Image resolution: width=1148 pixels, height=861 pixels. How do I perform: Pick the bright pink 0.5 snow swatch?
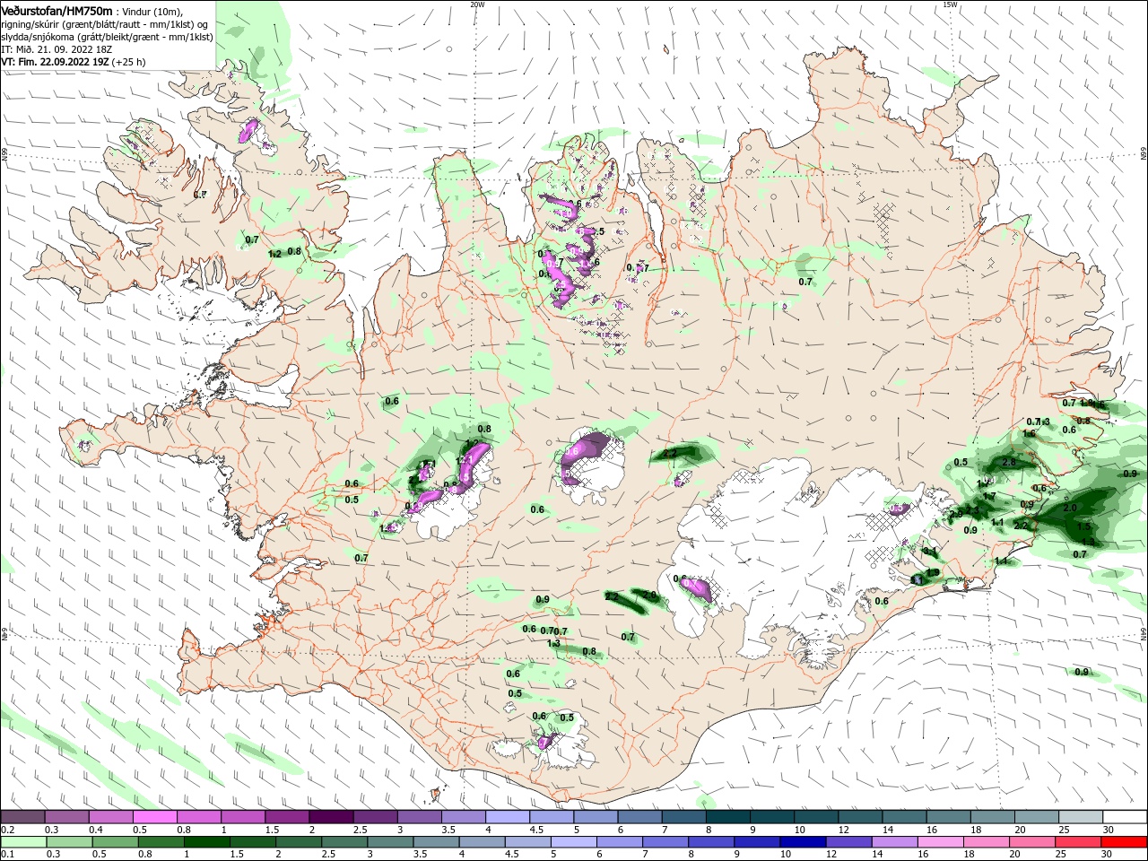coord(155,817)
